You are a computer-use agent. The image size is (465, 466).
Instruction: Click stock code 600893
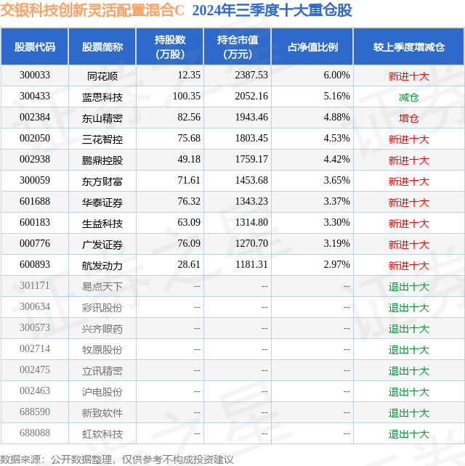[x=35, y=265]
